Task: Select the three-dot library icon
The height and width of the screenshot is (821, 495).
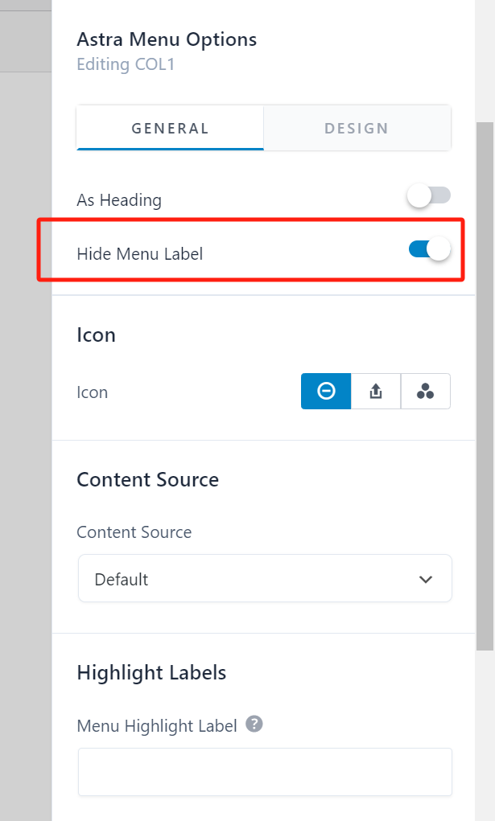Action: coord(425,392)
